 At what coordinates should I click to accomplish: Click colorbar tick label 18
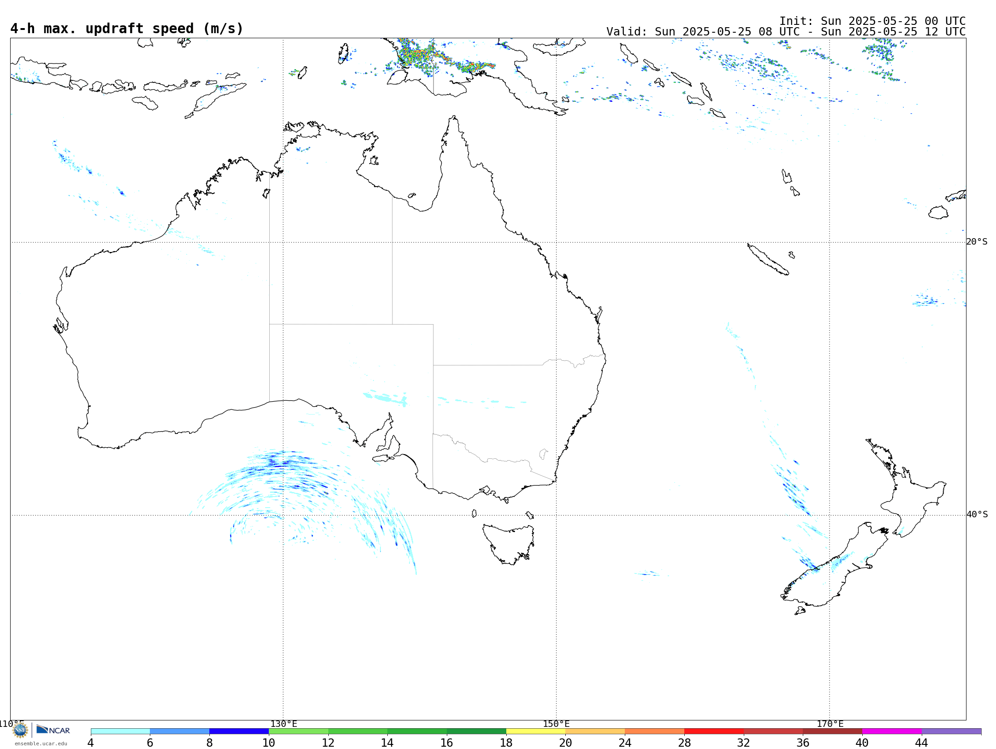(x=506, y=743)
